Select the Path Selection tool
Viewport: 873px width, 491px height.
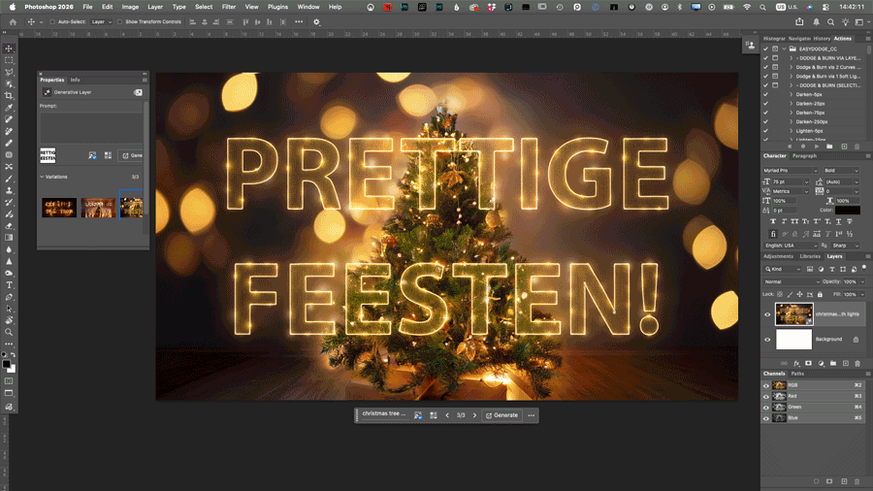point(9,309)
